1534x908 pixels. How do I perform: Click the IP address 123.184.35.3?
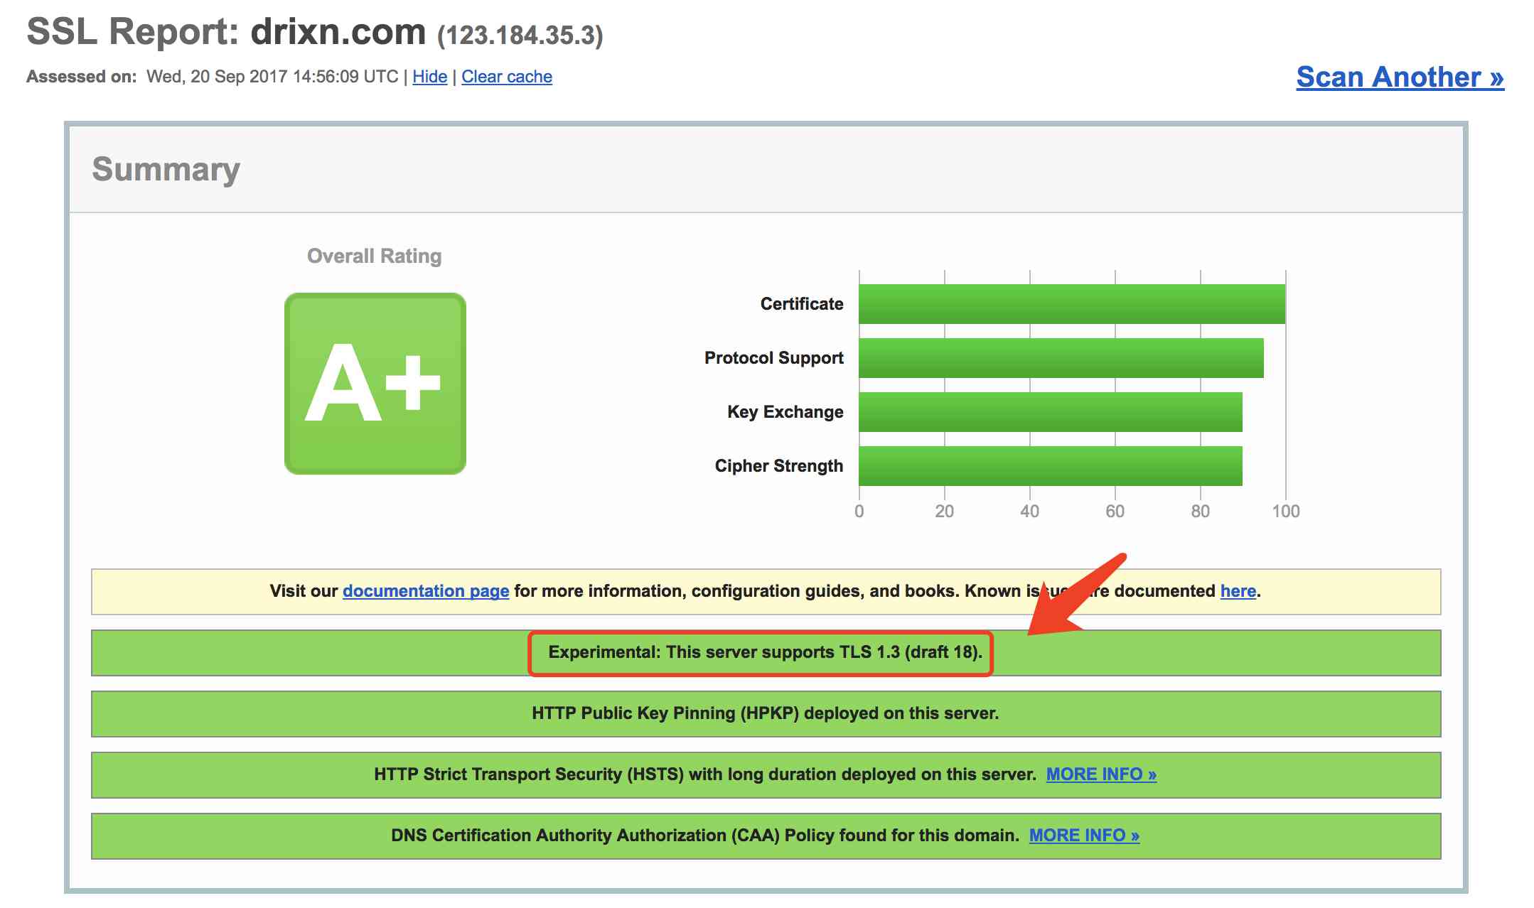pyautogui.click(x=520, y=36)
